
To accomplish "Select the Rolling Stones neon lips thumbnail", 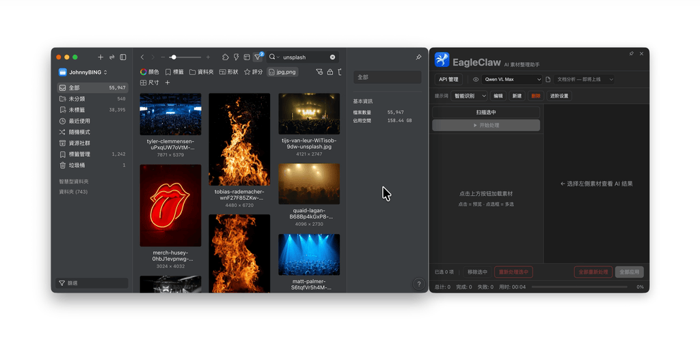I will pos(170,205).
